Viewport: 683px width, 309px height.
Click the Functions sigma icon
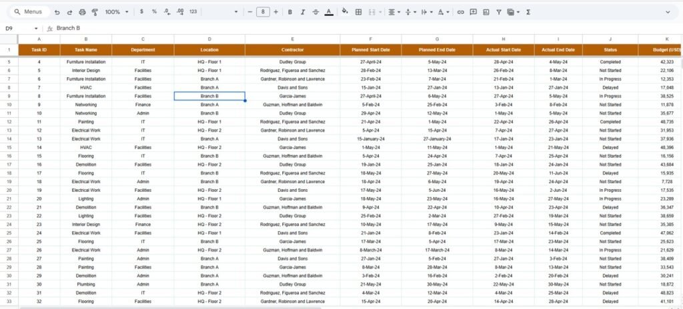528,12
